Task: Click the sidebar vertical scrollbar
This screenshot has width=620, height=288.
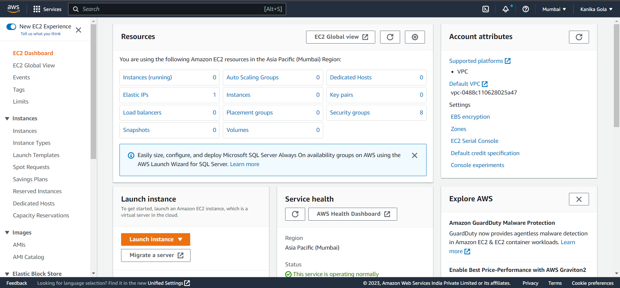Action: coord(94,92)
